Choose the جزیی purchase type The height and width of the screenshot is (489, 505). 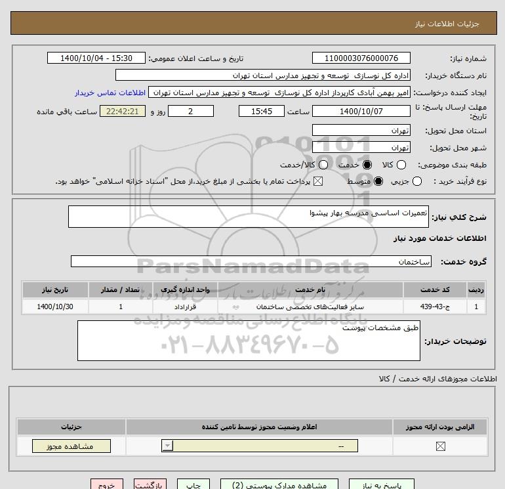point(416,181)
